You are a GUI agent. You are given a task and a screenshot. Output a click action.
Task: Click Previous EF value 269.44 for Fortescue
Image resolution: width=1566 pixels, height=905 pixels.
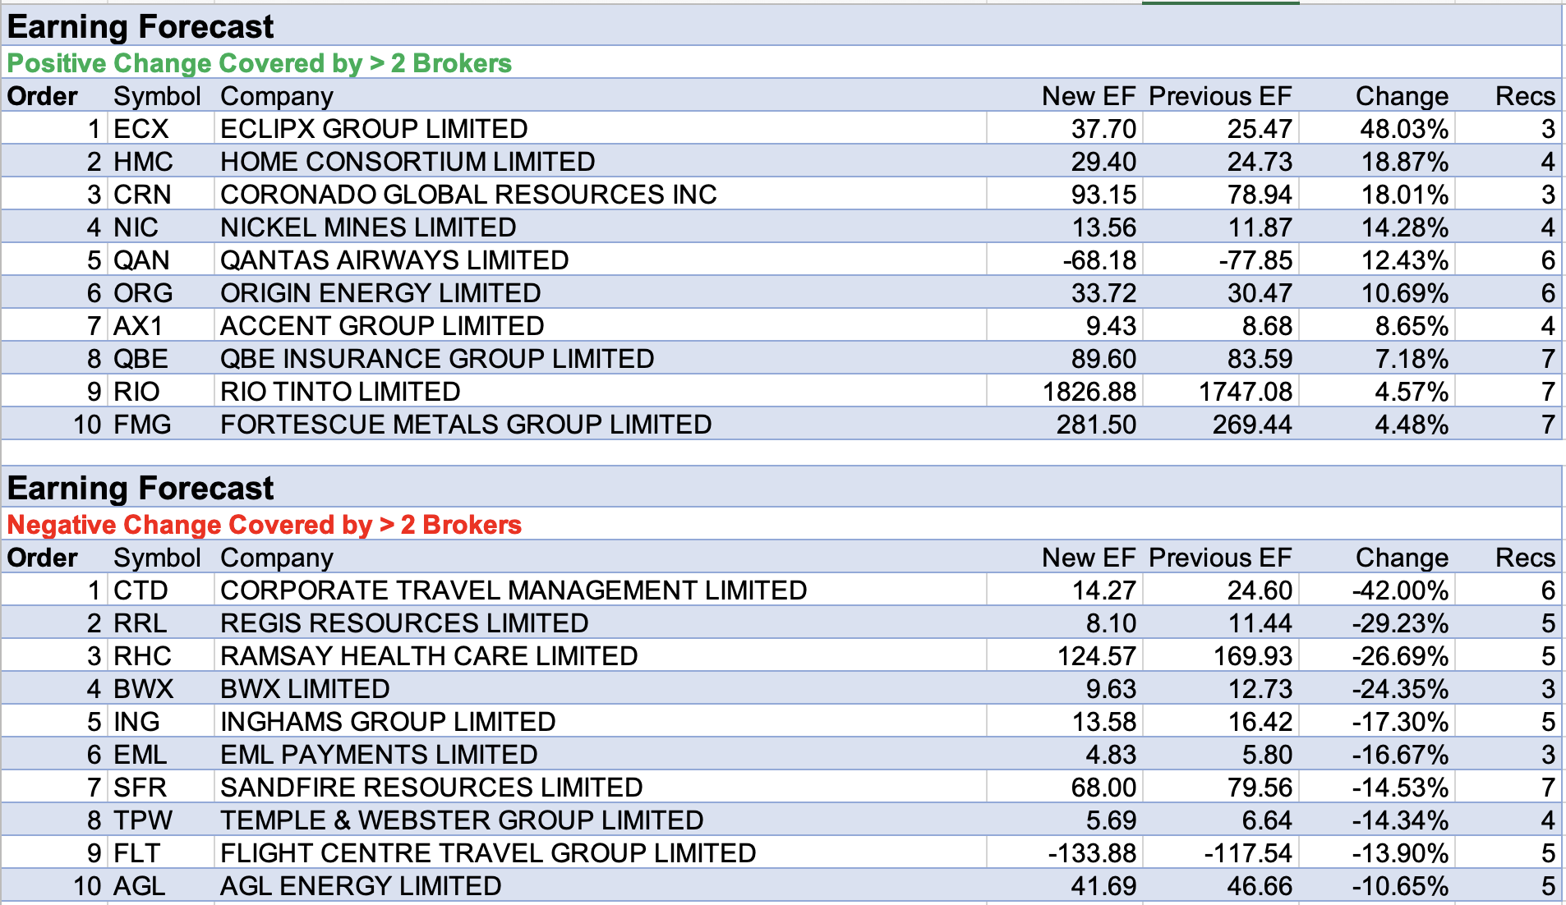(1251, 425)
